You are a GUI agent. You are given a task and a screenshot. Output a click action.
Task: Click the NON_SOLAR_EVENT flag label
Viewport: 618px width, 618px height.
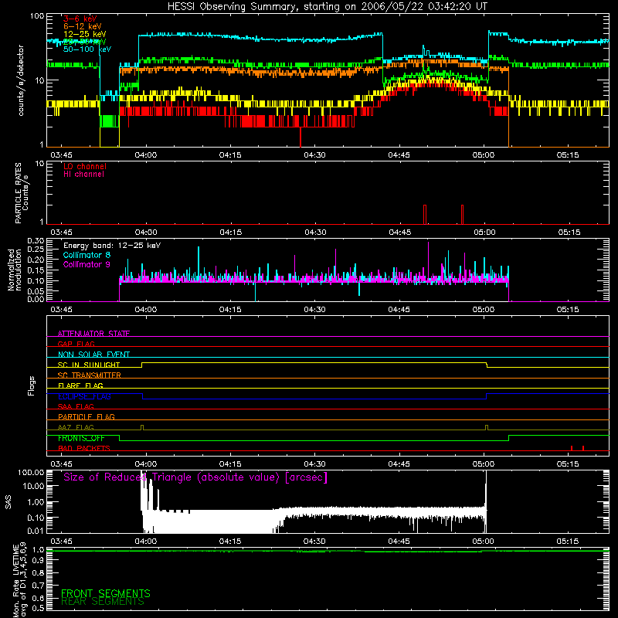[93, 355]
